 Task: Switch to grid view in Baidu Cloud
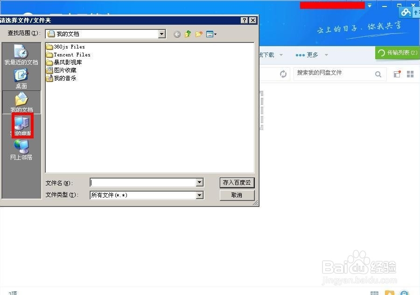410,74
